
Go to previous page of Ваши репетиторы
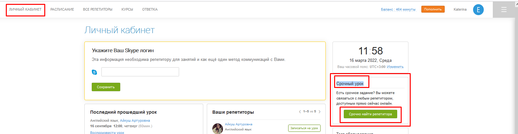(300, 112)
